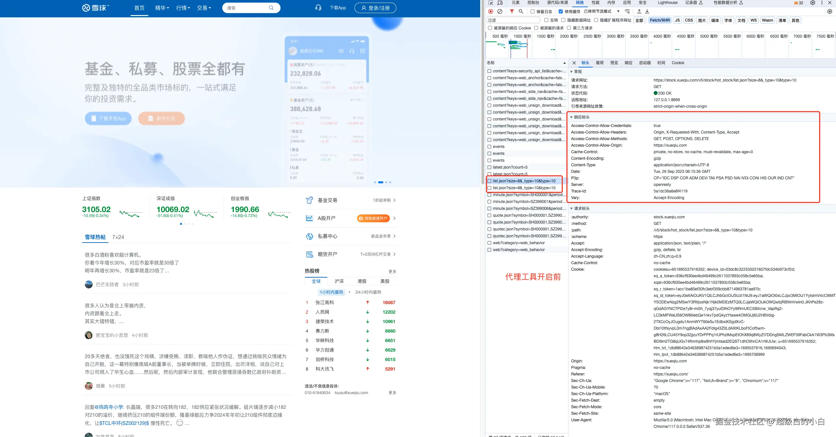The width and height of the screenshot is (836, 437).
Task: Enable the 保留日志 checkbox
Action: click(533, 11)
